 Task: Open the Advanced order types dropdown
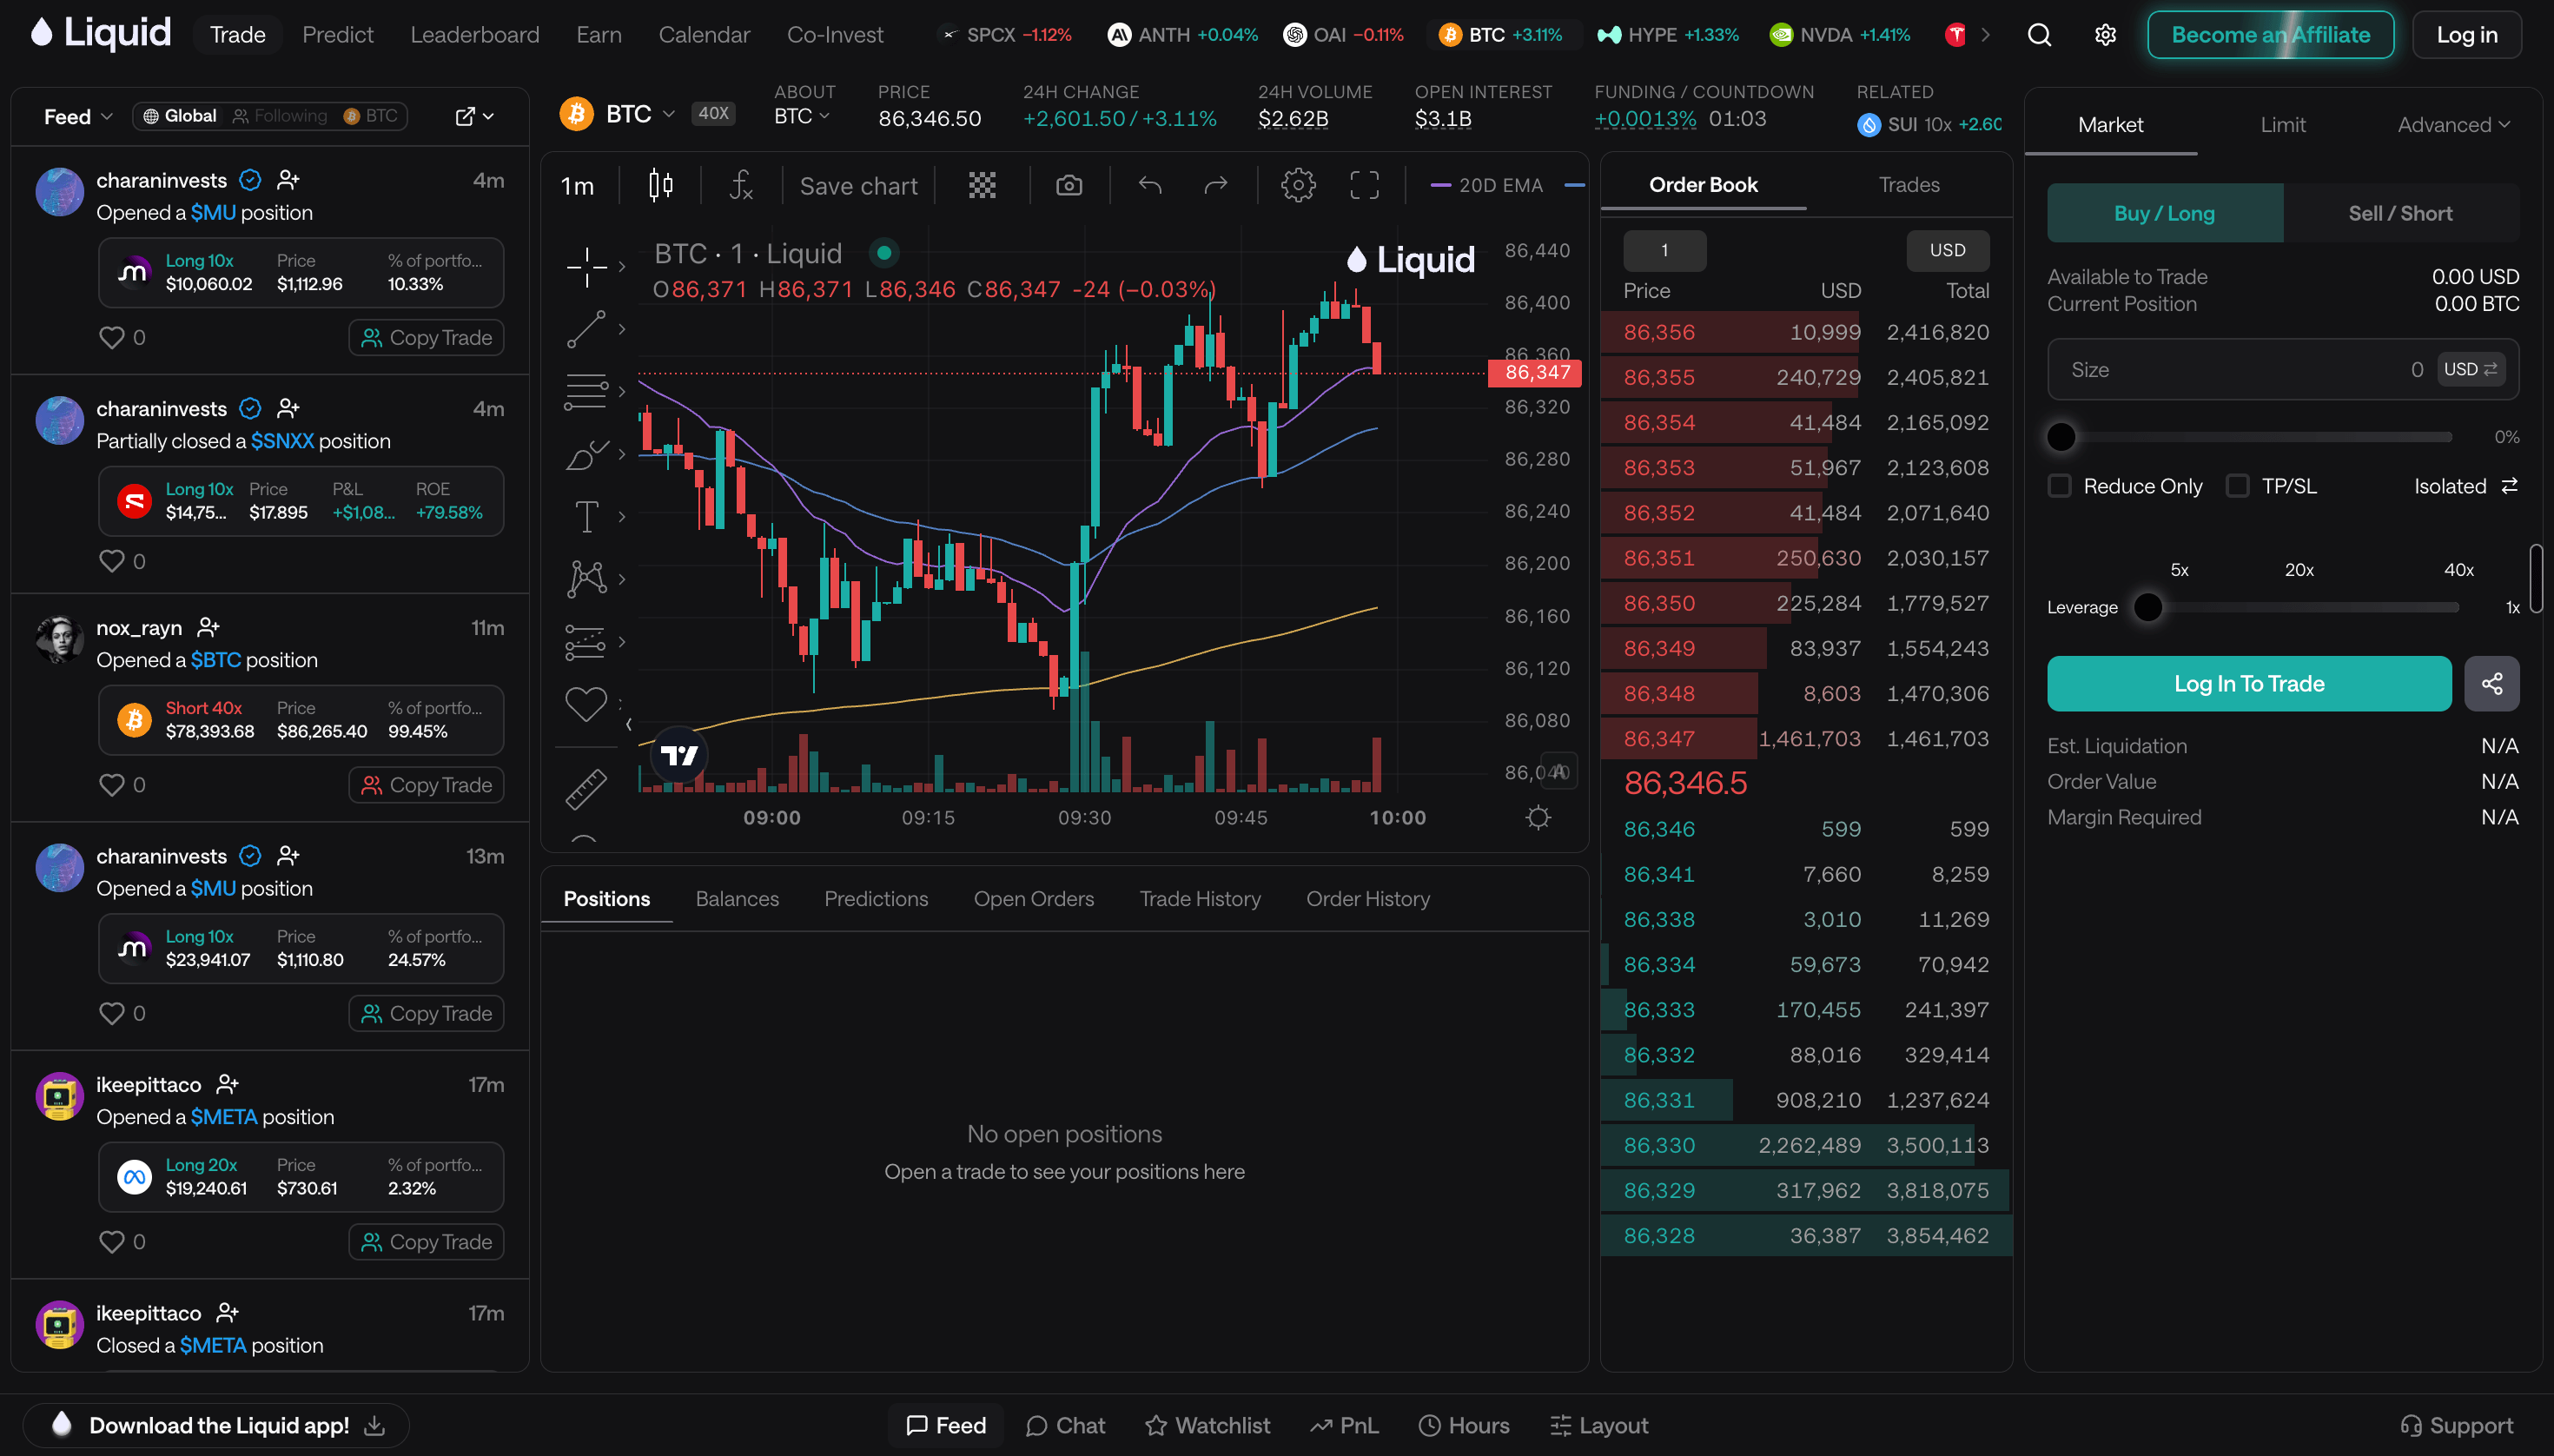2453,125
